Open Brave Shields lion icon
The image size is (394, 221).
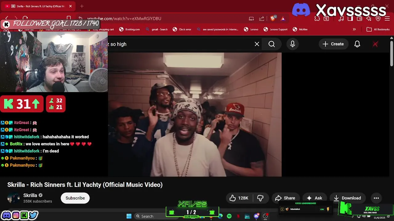coord(273,18)
